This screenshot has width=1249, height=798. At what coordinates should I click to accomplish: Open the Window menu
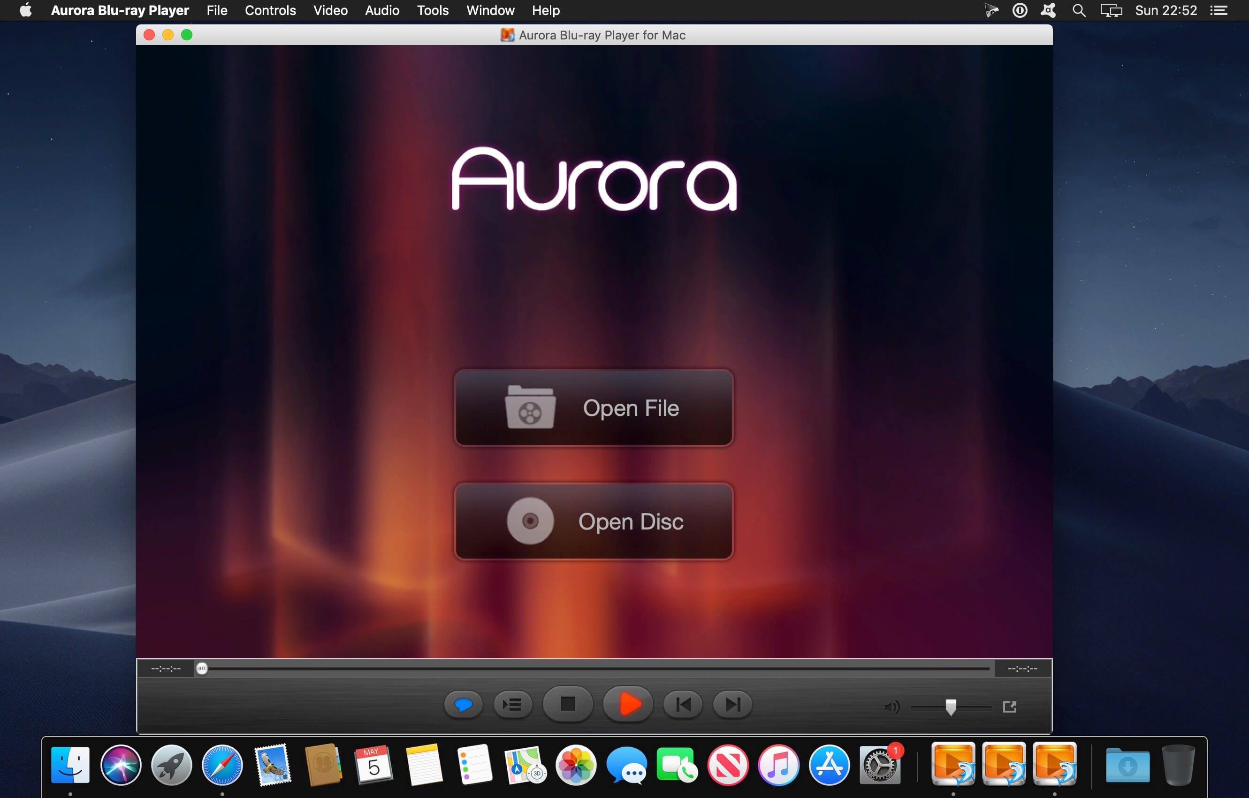tap(490, 10)
